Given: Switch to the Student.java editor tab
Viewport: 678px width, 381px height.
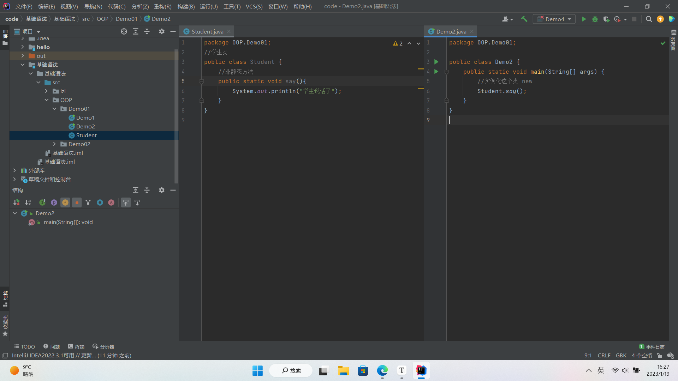Looking at the screenshot, I should click(207, 31).
